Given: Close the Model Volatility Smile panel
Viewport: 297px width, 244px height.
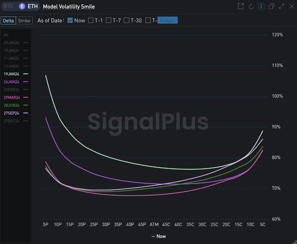Looking at the screenshot, I should click(292, 6).
